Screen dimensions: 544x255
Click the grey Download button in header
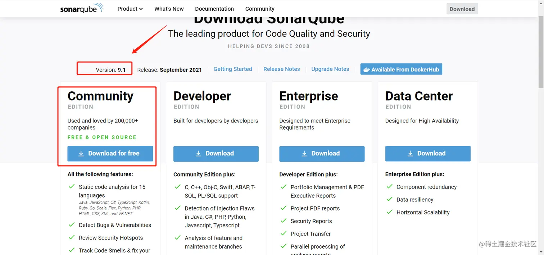pyautogui.click(x=462, y=9)
